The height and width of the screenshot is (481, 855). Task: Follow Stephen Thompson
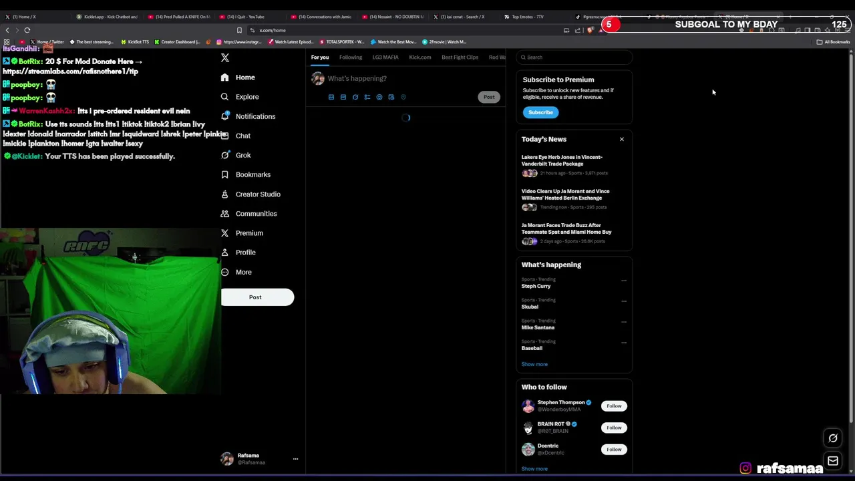point(614,406)
